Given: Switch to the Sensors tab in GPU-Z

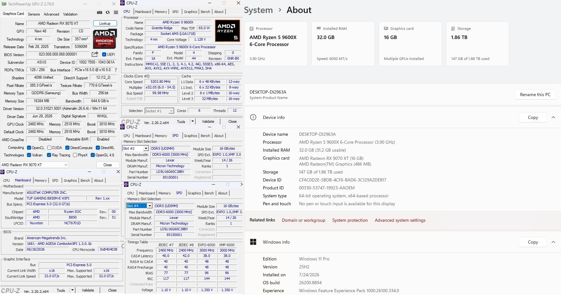Looking at the screenshot, I should (34, 14).
